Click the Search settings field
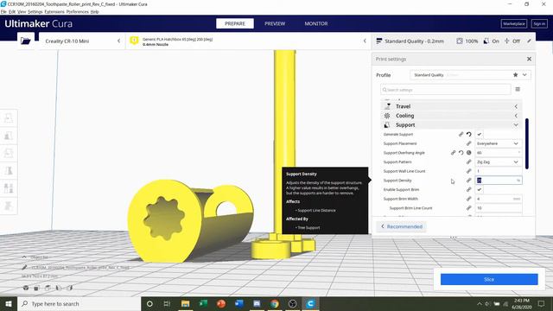Viewport: 553px width, 311px height. pyautogui.click(x=446, y=90)
